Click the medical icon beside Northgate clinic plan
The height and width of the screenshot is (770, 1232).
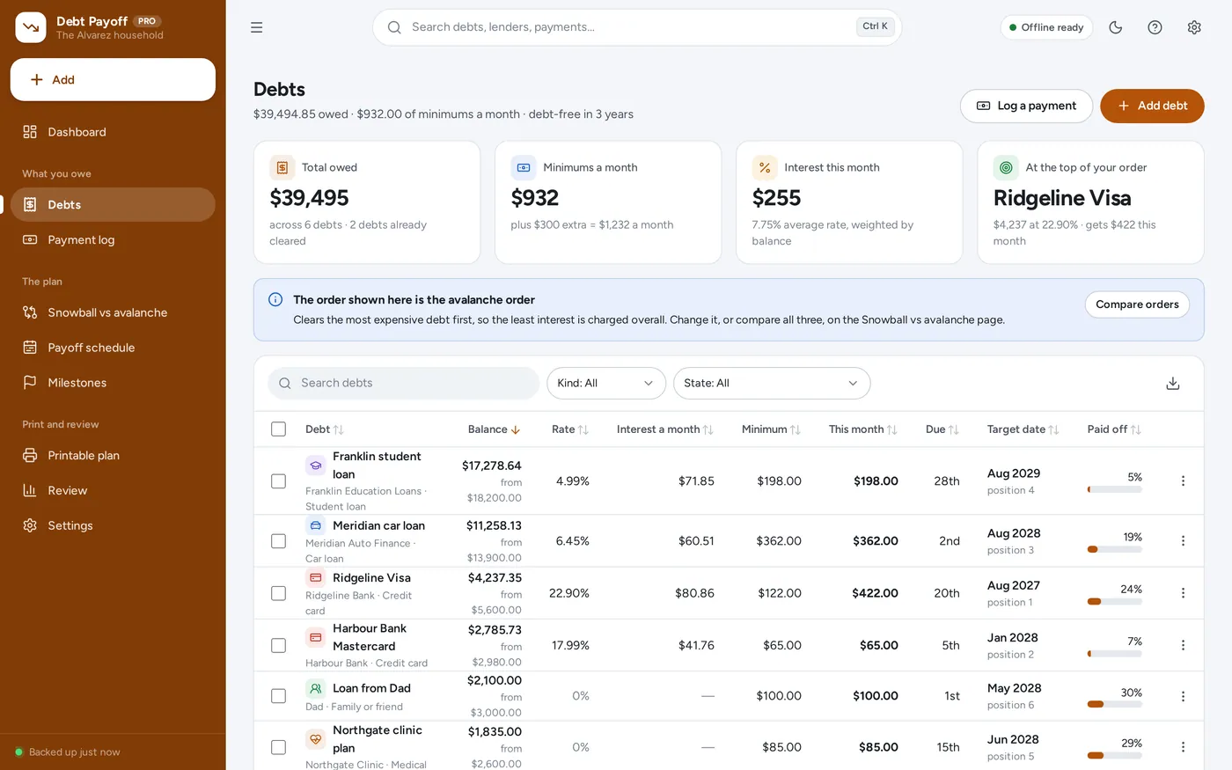(x=316, y=738)
